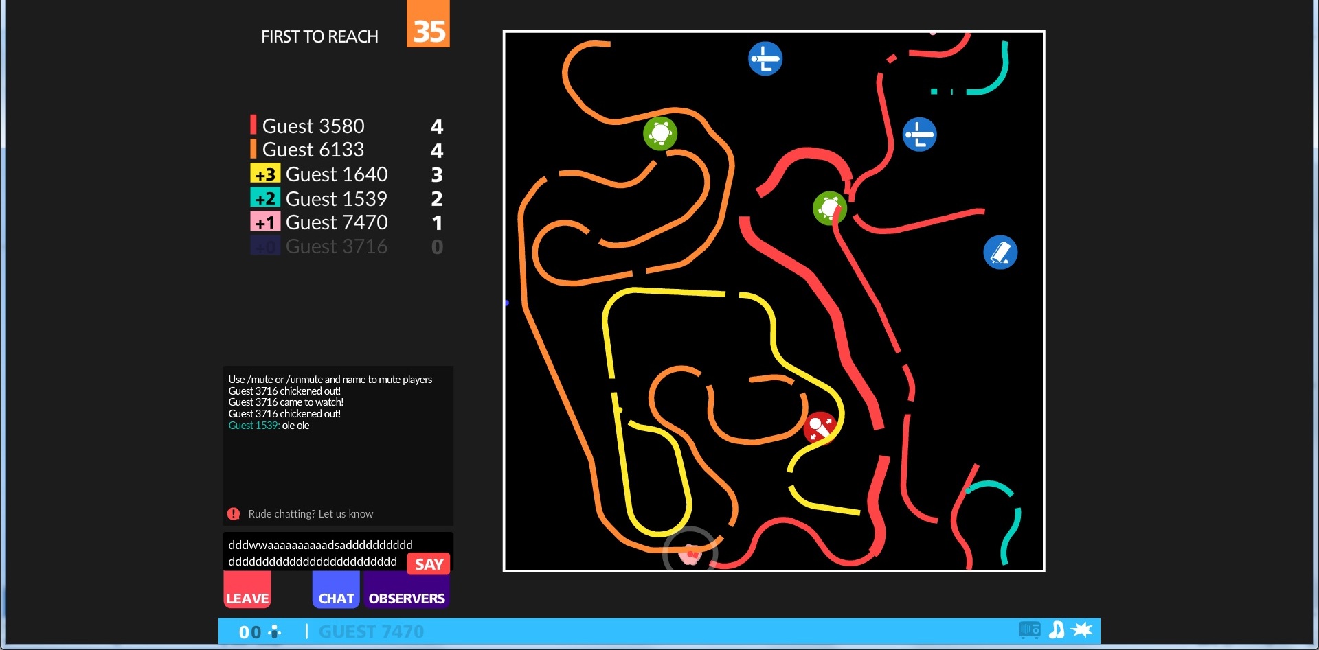This screenshot has width=1319, height=650.
Task: Click the green turtle power-up on the orange curve
Action: coord(660,133)
